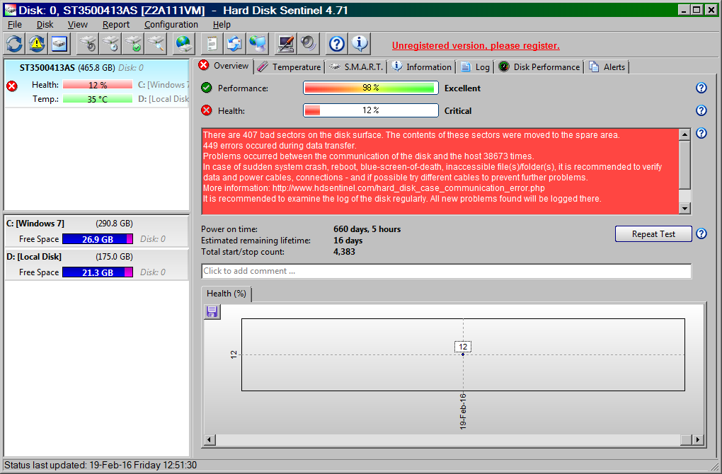
Task: Click the message box scroll up arrow
Action: (684, 135)
